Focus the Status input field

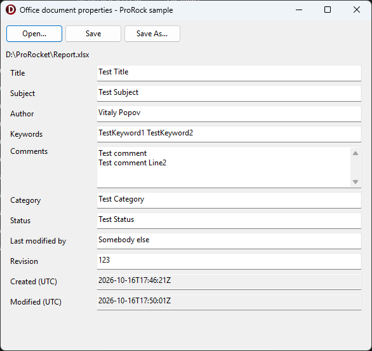coord(229,221)
